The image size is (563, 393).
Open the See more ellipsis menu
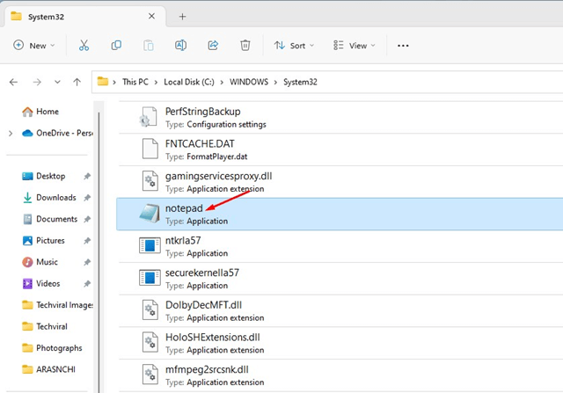(x=403, y=45)
